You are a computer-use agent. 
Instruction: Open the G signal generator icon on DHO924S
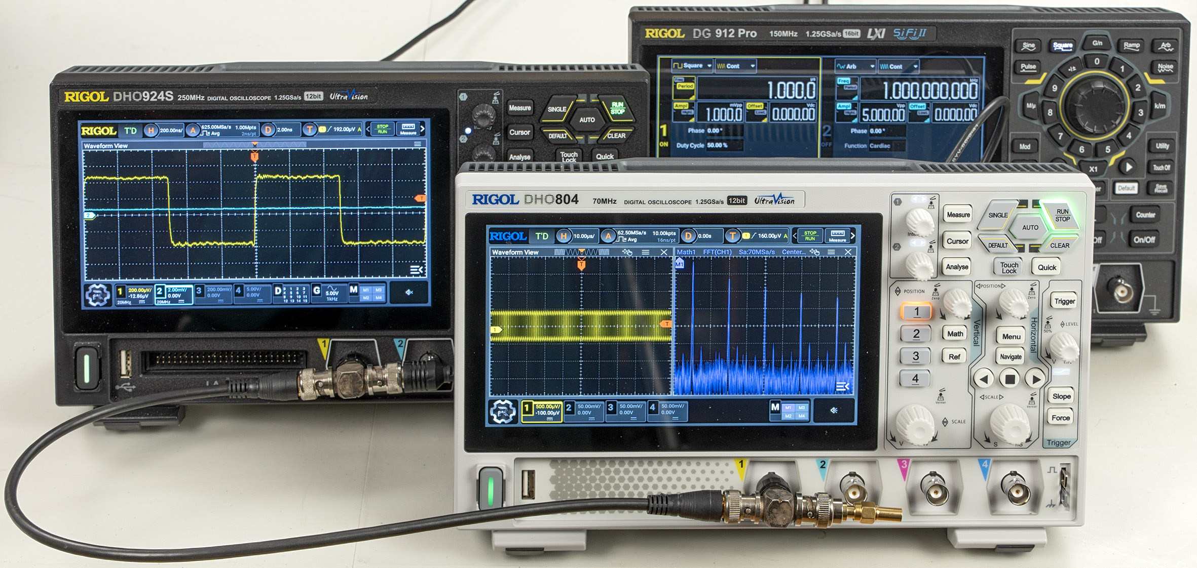point(317,291)
